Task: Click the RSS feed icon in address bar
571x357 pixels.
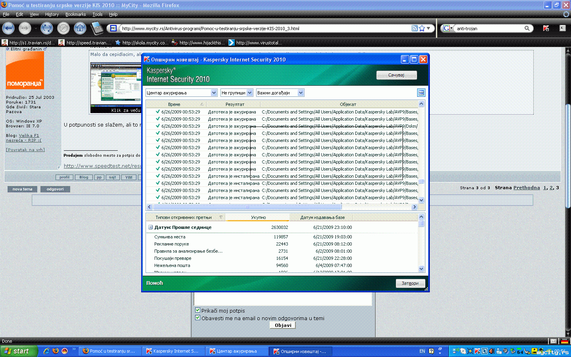Action: click(414, 28)
